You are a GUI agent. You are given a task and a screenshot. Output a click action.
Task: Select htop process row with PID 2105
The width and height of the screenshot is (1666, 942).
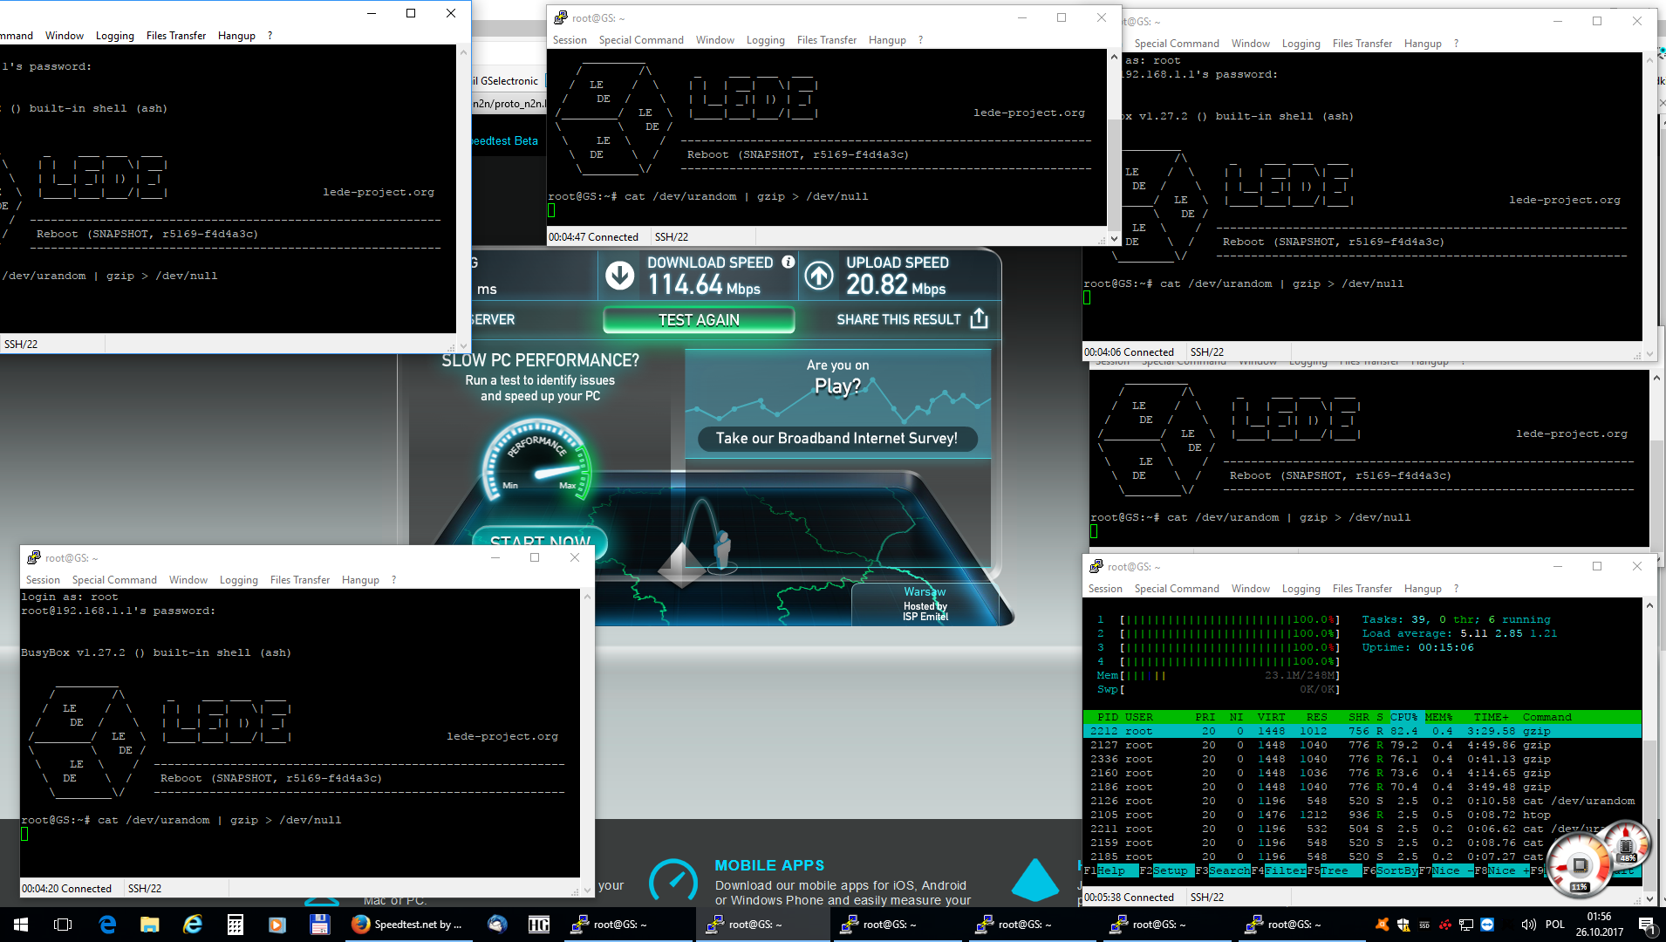tap(1362, 815)
